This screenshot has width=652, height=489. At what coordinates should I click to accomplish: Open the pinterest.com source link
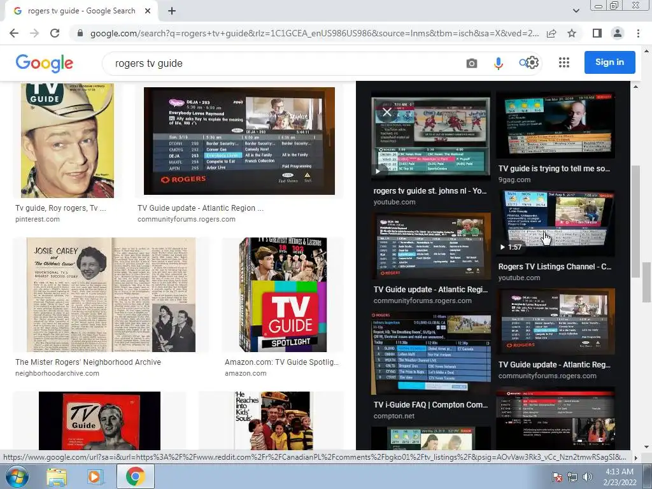(x=38, y=219)
